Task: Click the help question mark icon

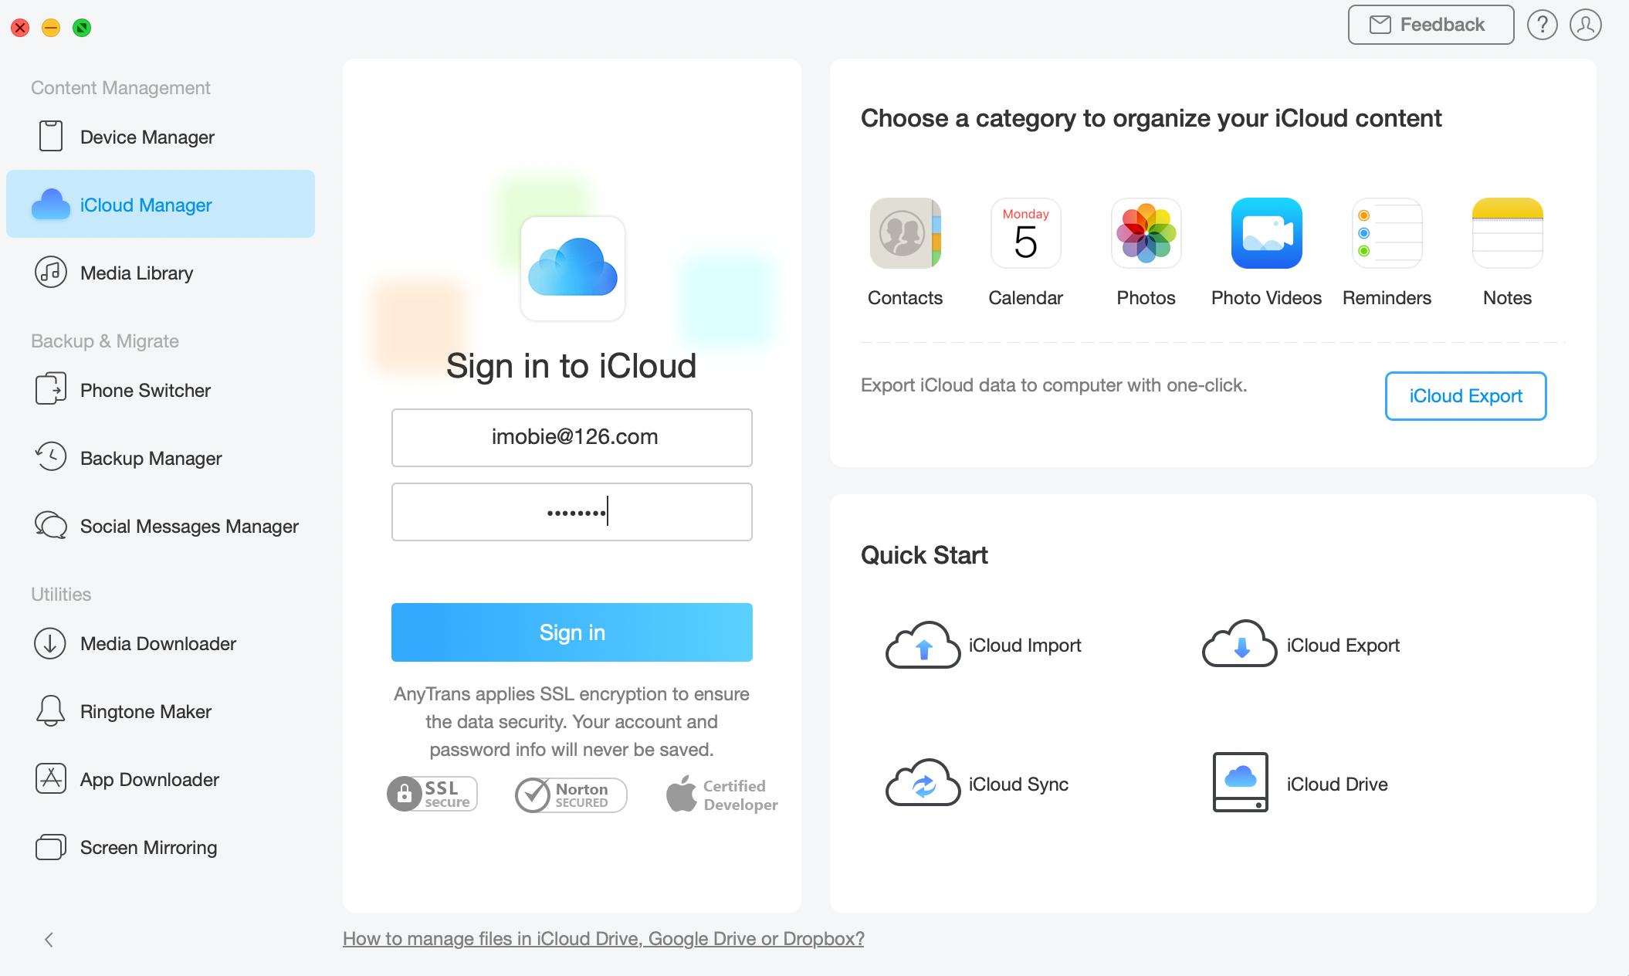Action: point(1541,25)
